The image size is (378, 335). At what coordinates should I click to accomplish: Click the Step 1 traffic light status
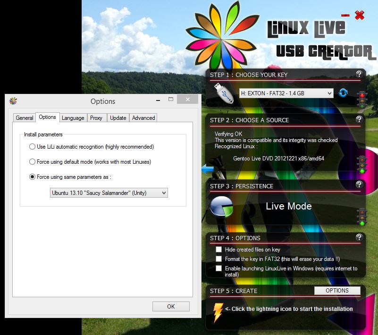click(x=362, y=100)
